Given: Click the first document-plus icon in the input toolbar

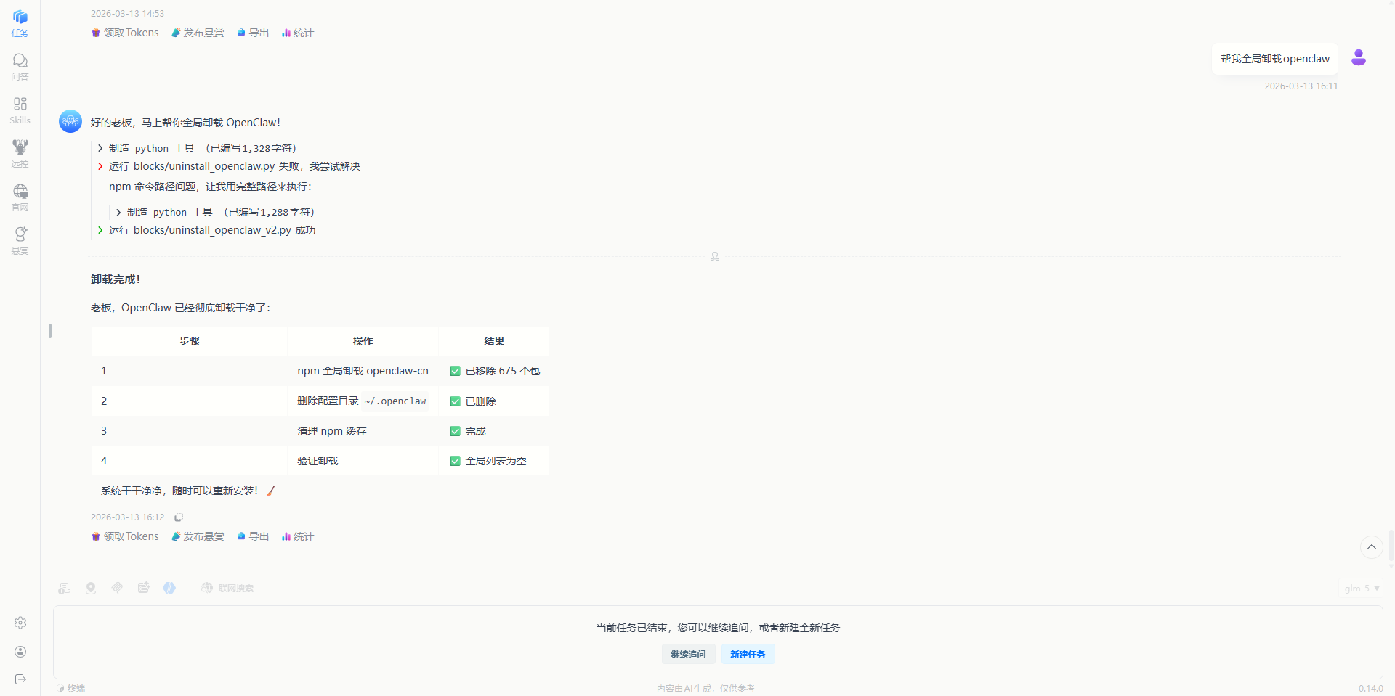Looking at the screenshot, I should (x=65, y=588).
